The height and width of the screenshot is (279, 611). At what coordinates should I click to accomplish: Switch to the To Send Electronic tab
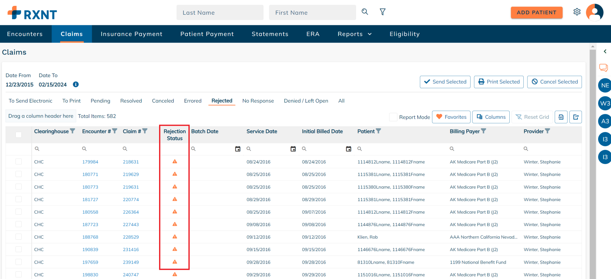pyautogui.click(x=31, y=101)
